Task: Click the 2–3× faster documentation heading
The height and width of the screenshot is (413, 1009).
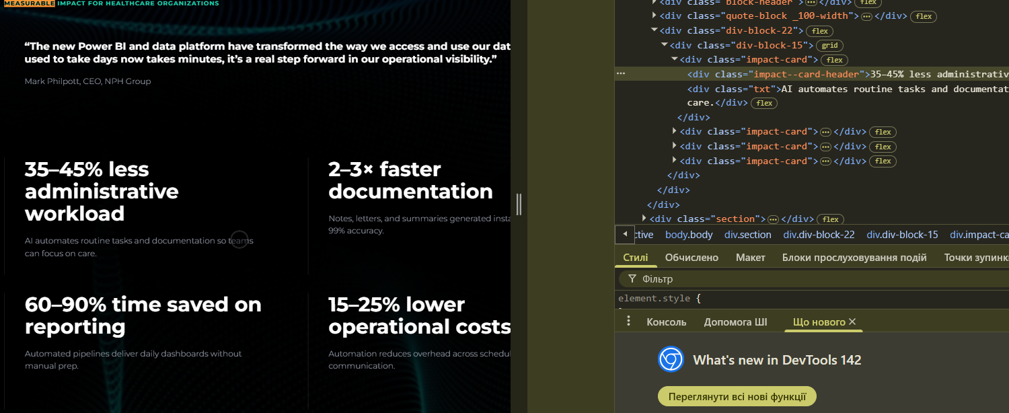Action: [410, 180]
